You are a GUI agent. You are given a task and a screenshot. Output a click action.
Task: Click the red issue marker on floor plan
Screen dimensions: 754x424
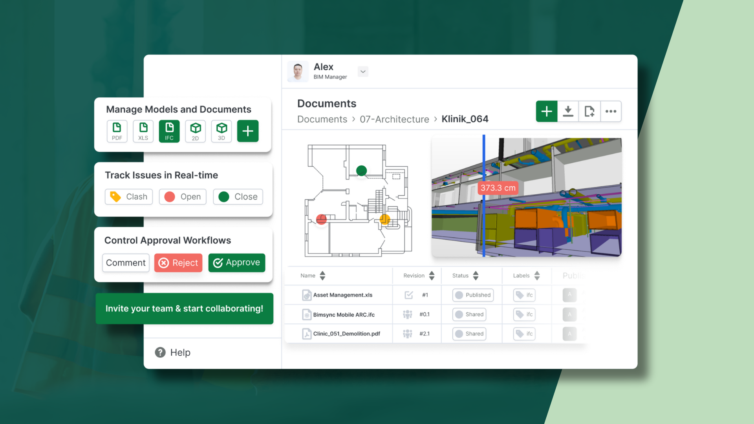[322, 219]
